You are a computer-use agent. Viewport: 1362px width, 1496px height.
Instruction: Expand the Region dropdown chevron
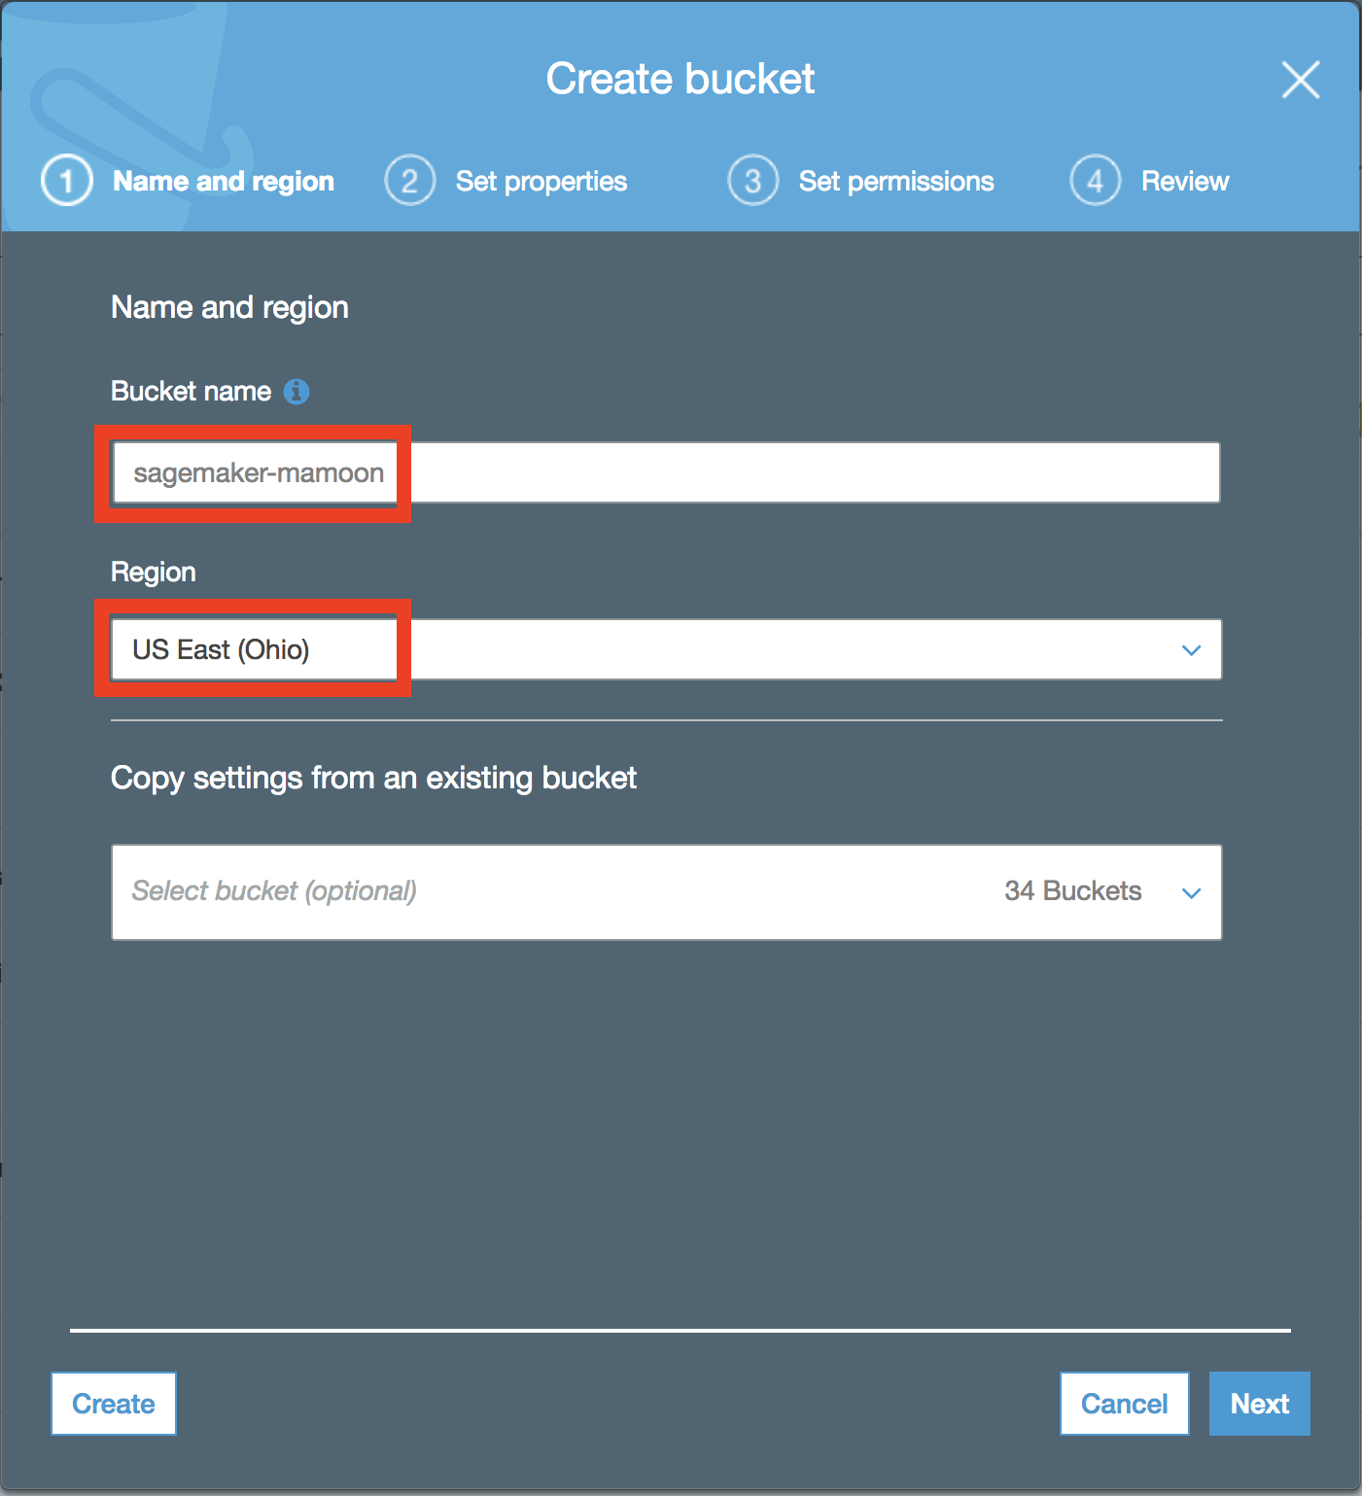pos(1191,650)
